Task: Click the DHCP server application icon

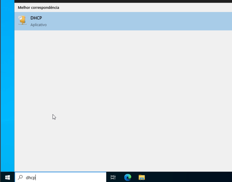Action: coord(22,20)
